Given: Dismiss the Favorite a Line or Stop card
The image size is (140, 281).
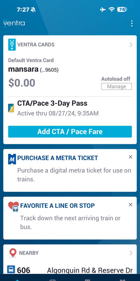Looking at the screenshot, I should click(x=131, y=205).
